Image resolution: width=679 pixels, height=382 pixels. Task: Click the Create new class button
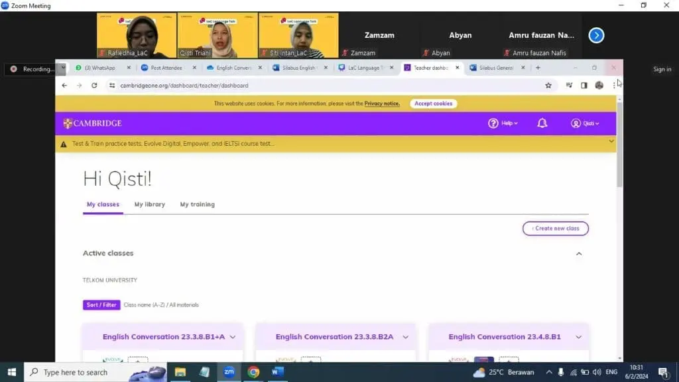click(x=556, y=228)
